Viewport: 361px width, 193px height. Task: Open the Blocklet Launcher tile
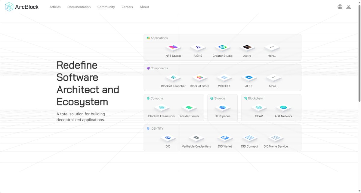tap(173, 81)
